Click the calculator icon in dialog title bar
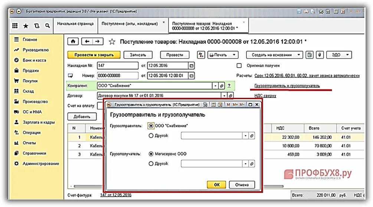 tap(213, 105)
